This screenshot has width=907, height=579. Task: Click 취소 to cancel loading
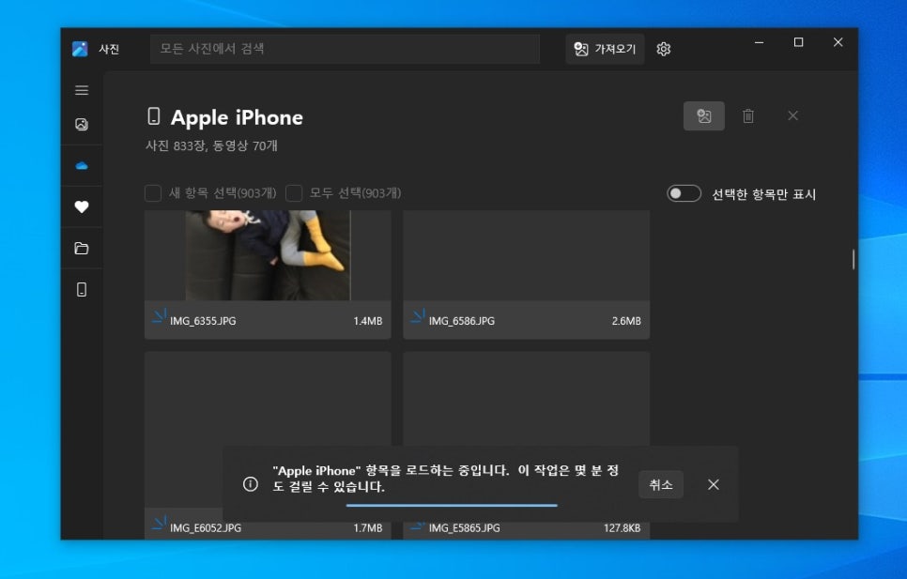coord(661,484)
